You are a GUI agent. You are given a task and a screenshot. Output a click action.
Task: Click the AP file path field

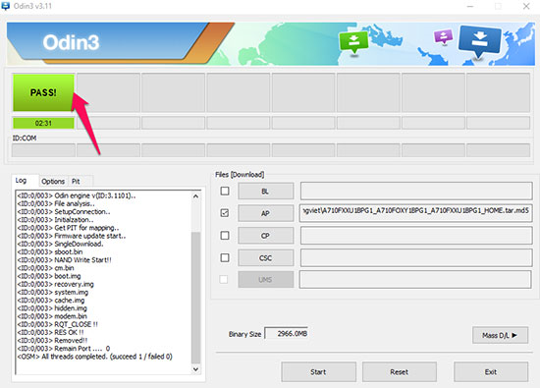click(416, 213)
